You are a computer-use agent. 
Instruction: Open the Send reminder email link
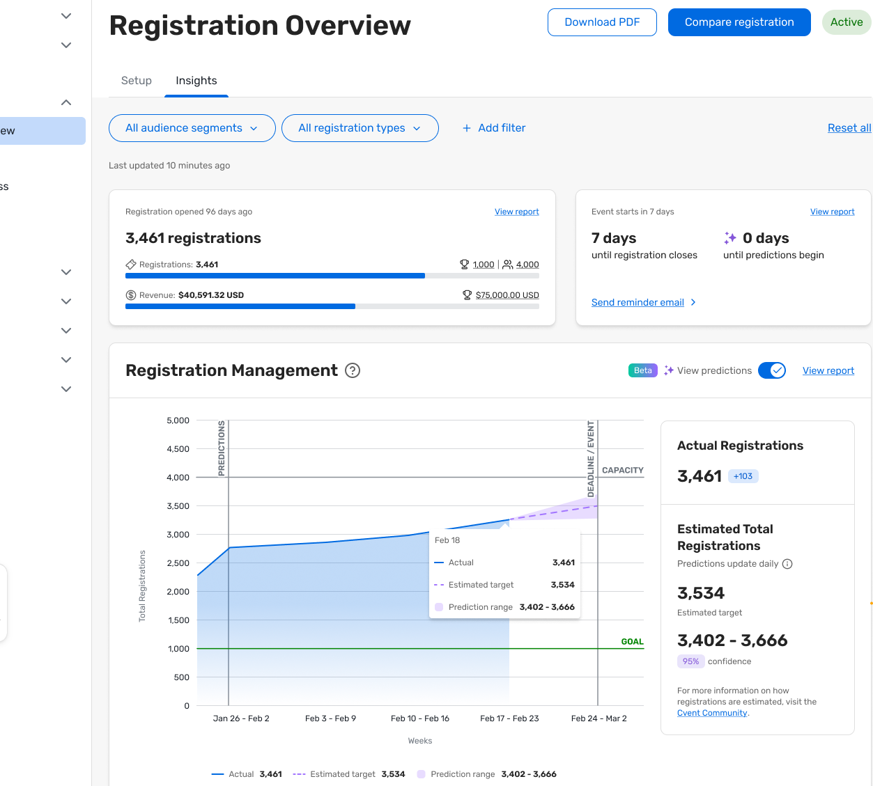tap(638, 302)
